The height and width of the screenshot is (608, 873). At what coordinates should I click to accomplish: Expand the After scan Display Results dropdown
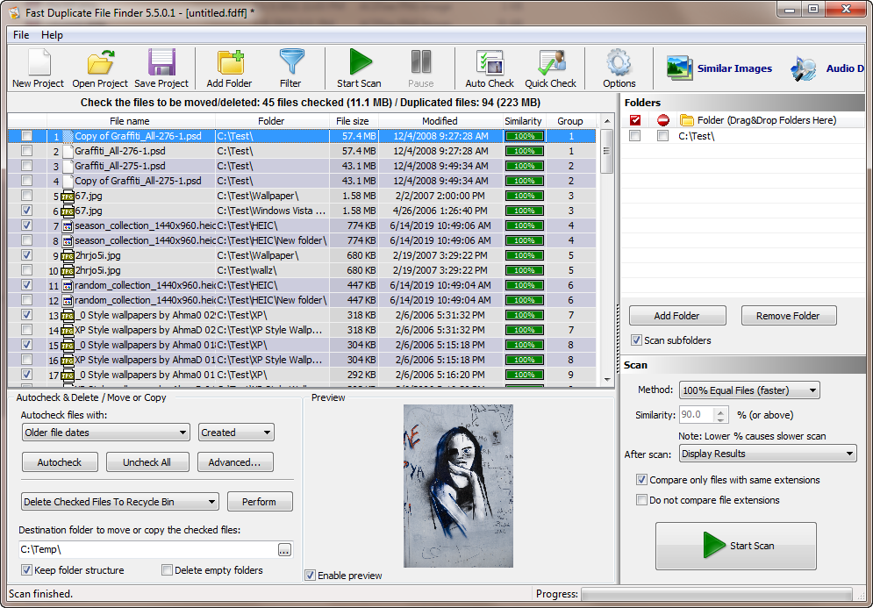click(767, 454)
